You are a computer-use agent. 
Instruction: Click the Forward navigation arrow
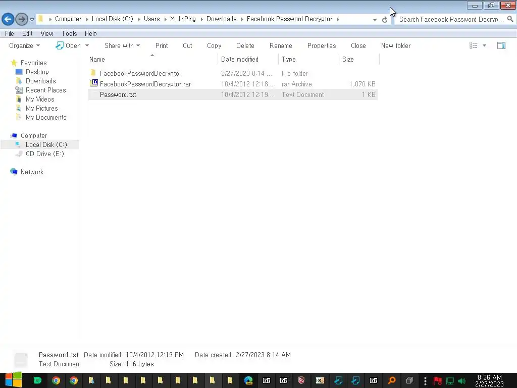(x=22, y=19)
